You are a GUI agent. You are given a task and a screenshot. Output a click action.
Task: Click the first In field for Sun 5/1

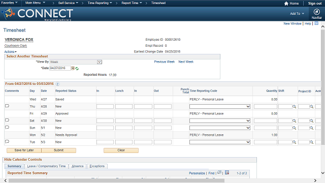pyautogui.click(x=105, y=128)
